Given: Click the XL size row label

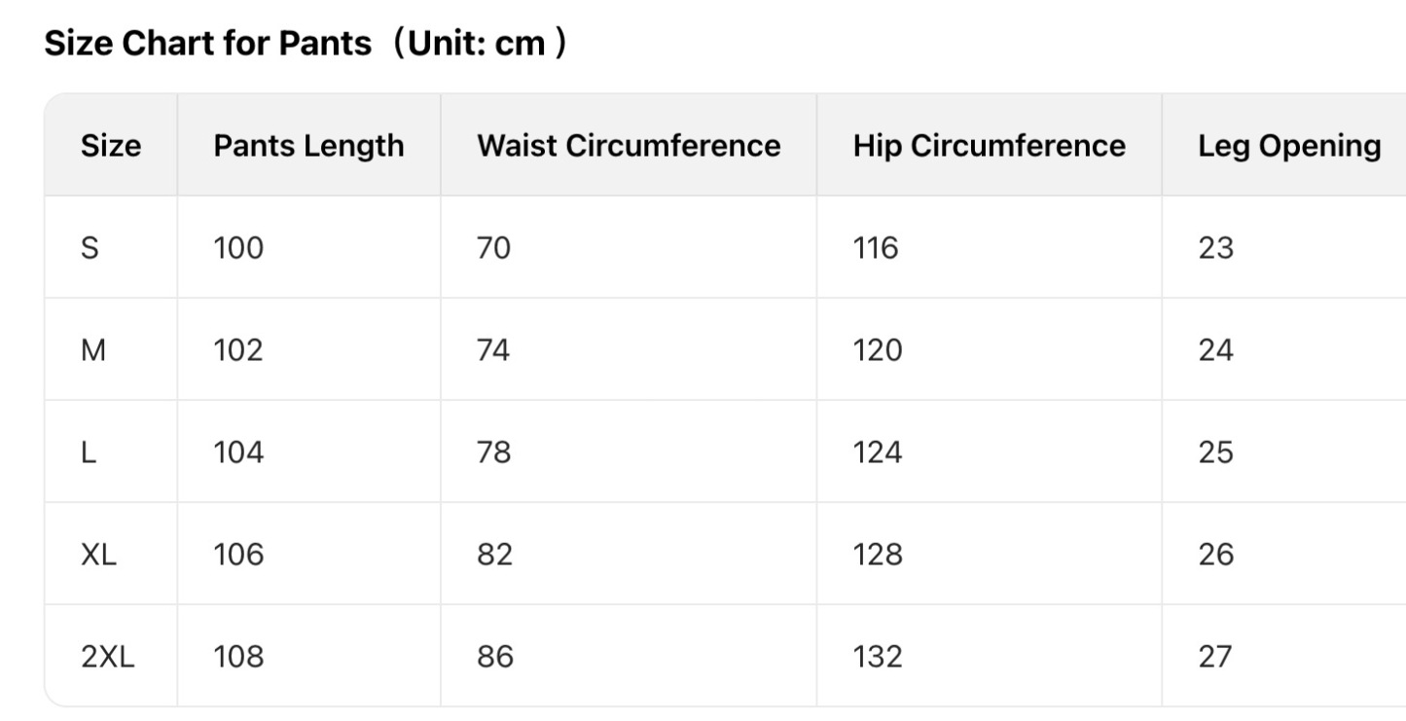Looking at the screenshot, I should [98, 555].
